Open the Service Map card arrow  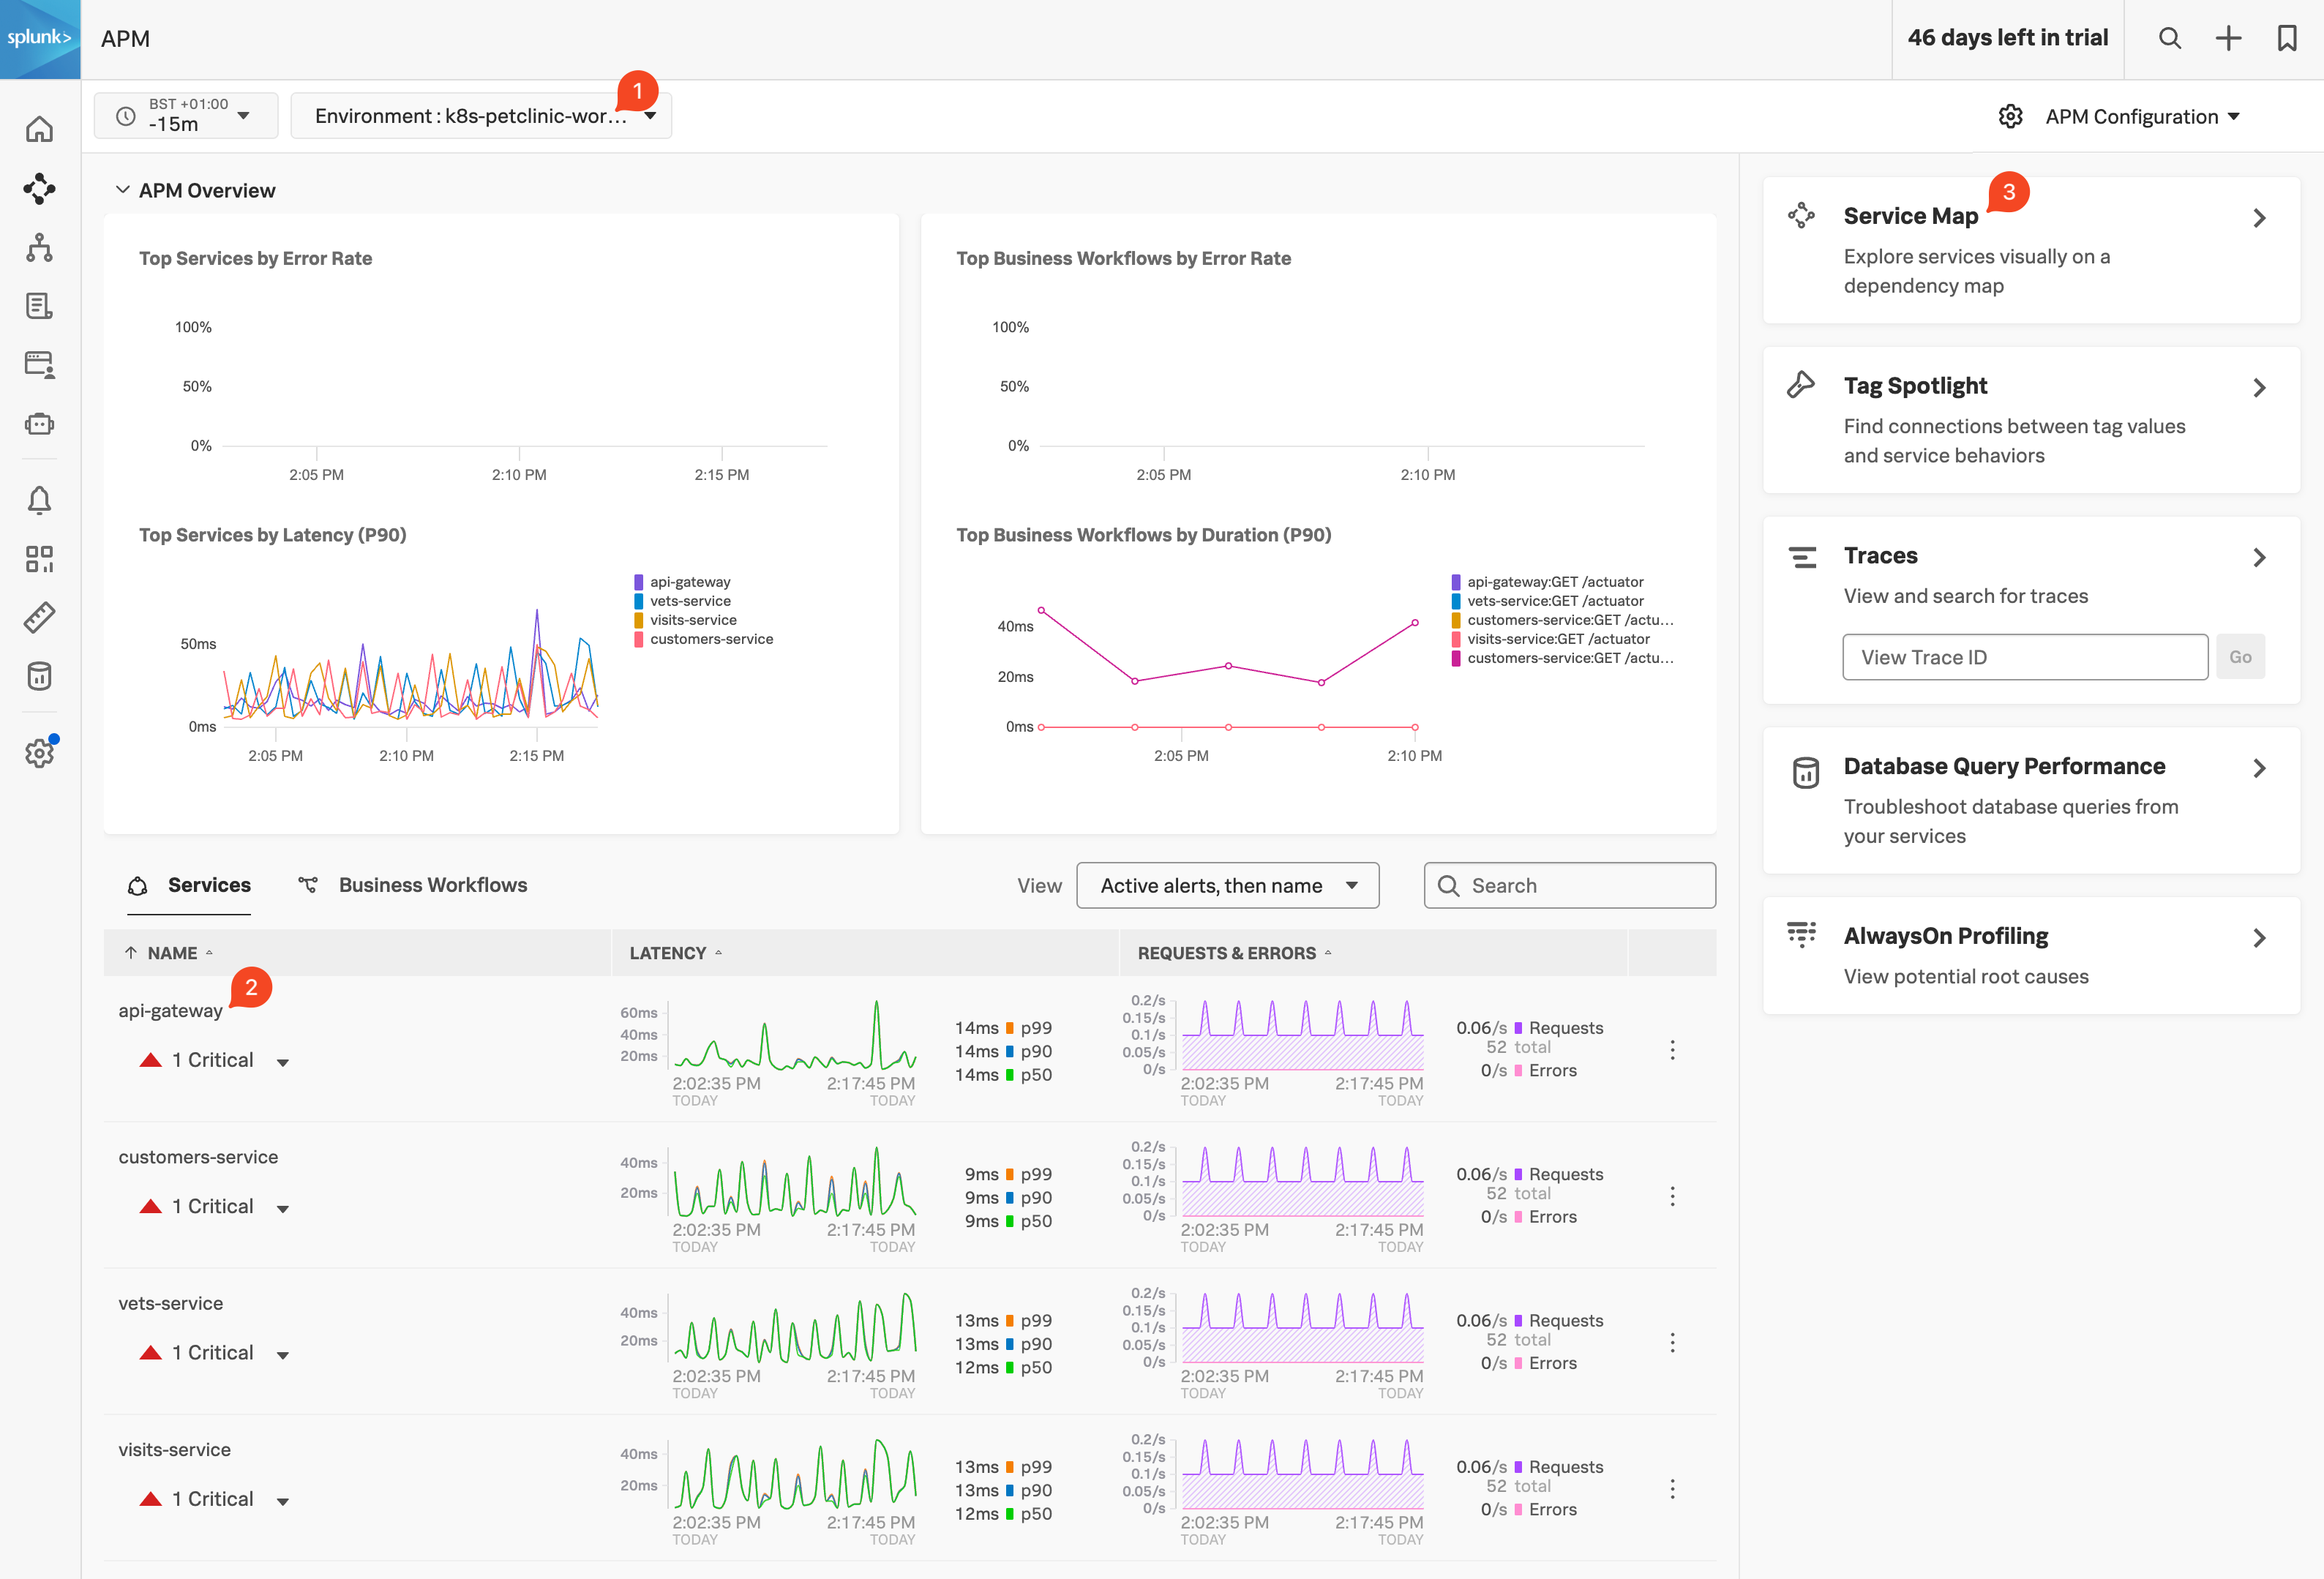tap(2259, 218)
